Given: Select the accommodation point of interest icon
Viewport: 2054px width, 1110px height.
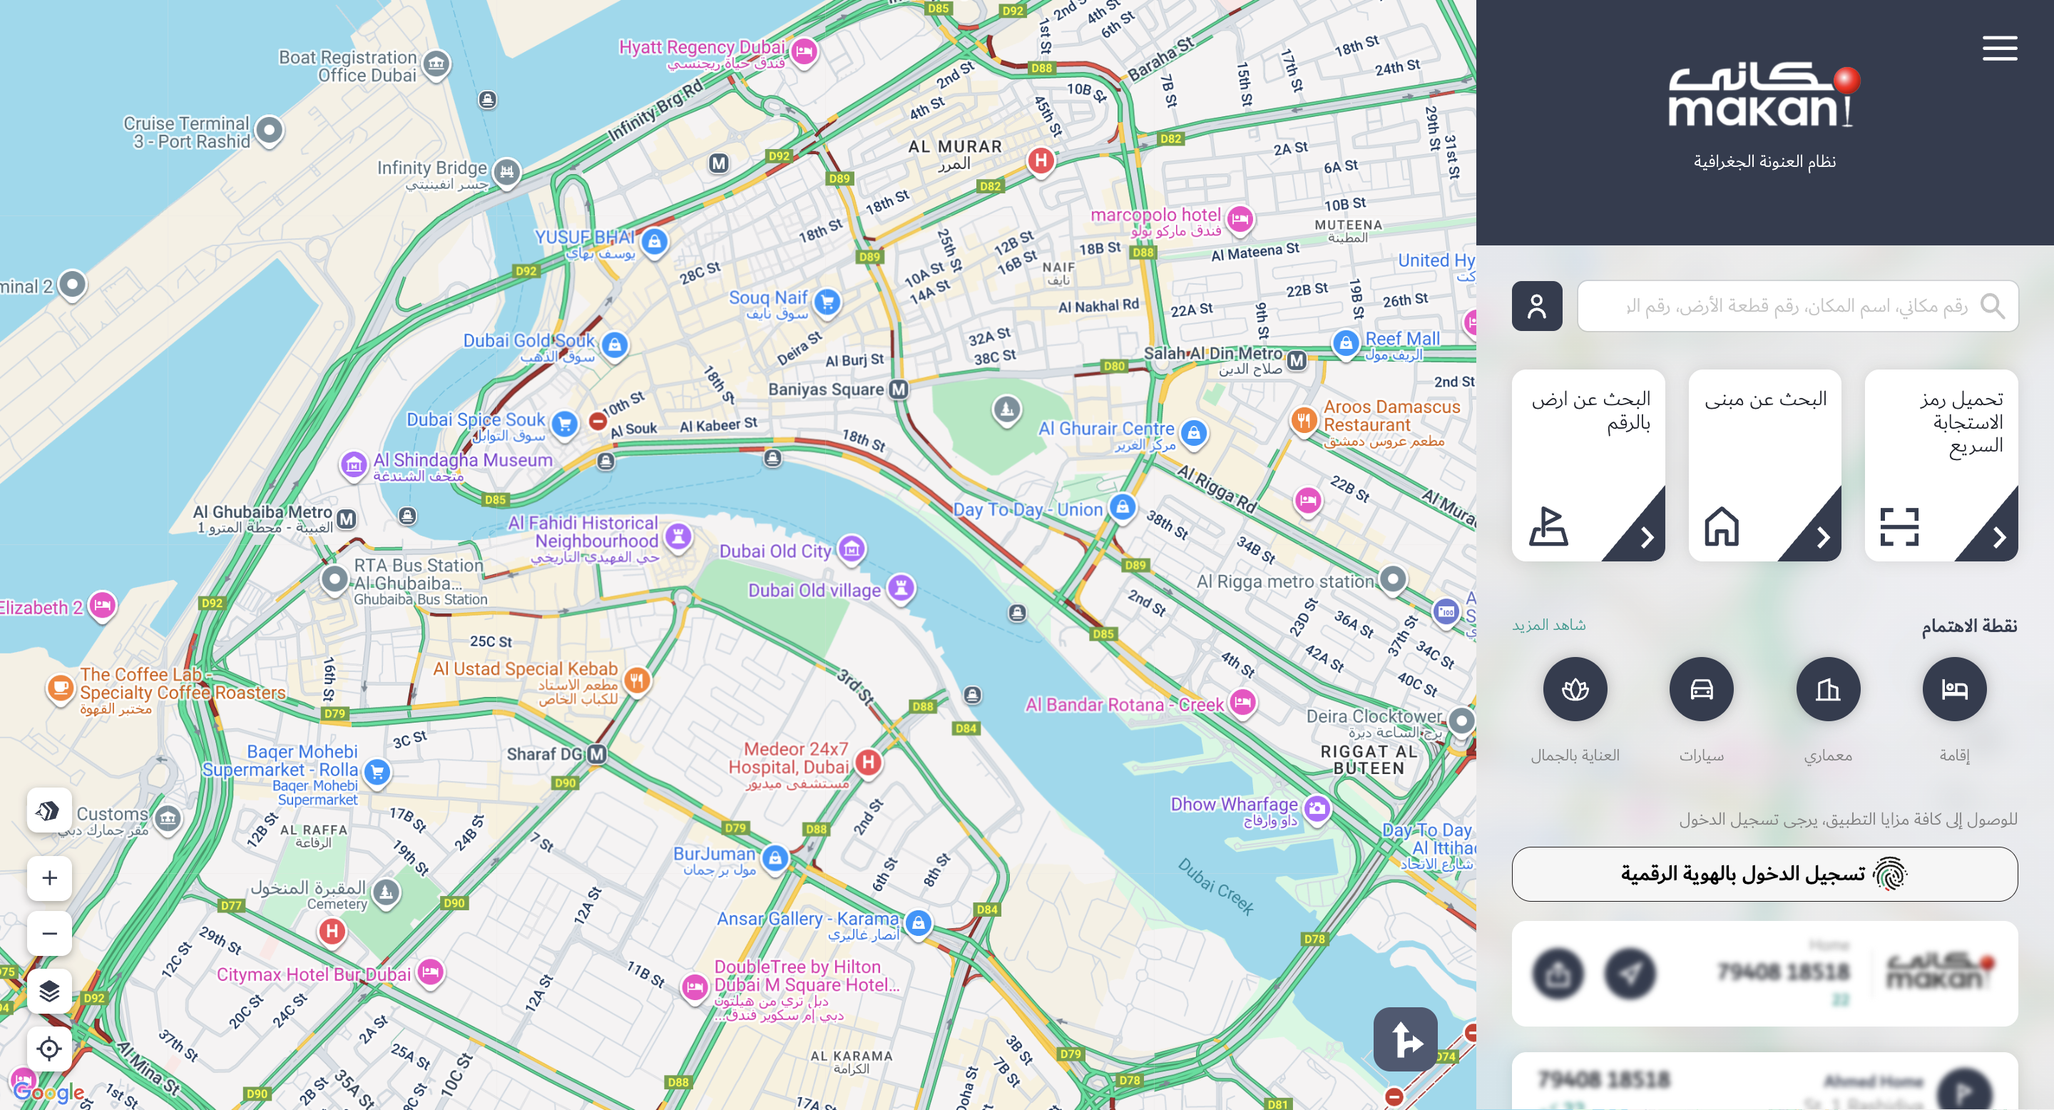Looking at the screenshot, I should pos(1953,689).
